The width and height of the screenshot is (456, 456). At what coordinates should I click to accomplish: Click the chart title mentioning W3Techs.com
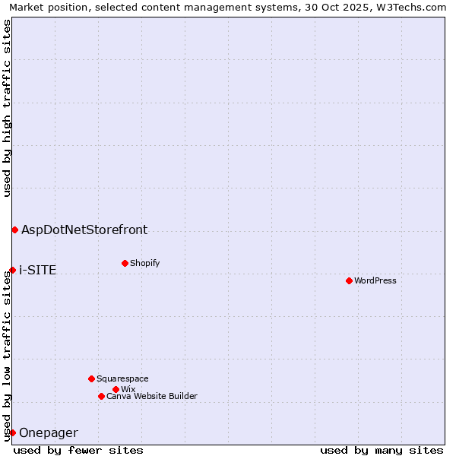point(227,7)
